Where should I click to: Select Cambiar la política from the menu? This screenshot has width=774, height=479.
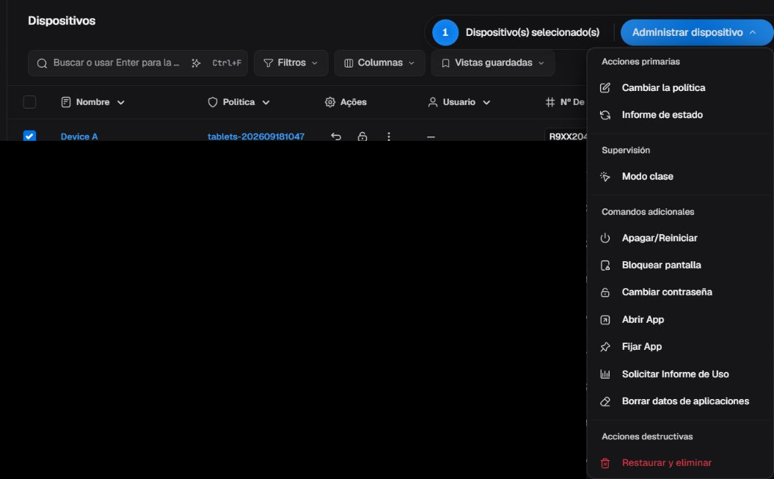pos(680,88)
